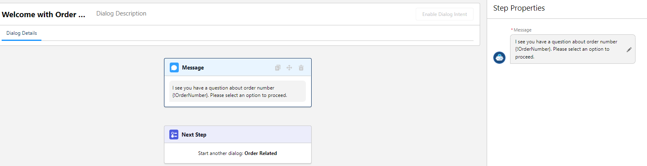The width and height of the screenshot is (647, 166).
Task: Click the pencil edit icon in Message field
Action: tap(629, 49)
